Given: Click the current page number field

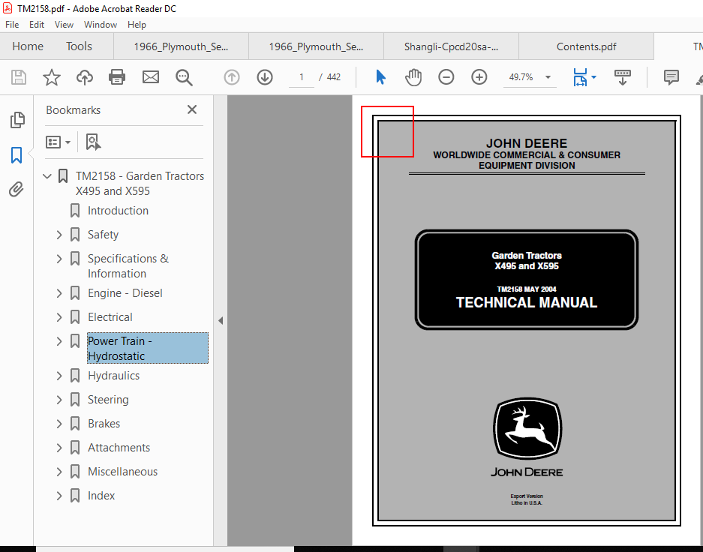Looking at the screenshot, I should 302,77.
